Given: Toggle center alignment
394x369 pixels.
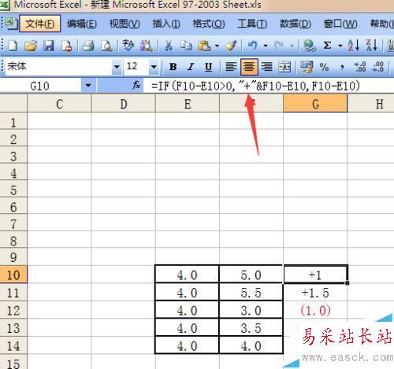Looking at the screenshot, I should 249,67.
